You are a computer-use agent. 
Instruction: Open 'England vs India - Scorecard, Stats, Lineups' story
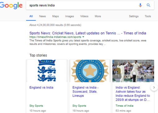tap(85, 92)
